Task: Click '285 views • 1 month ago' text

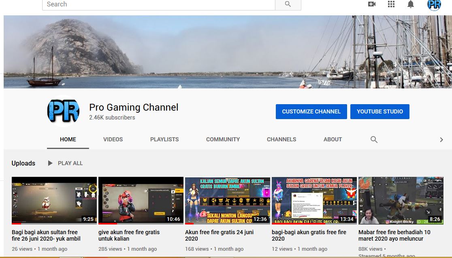Action: tap(128, 249)
